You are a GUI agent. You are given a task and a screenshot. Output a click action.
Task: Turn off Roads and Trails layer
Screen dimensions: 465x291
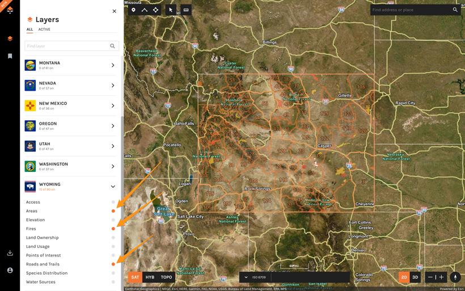pos(113,264)
